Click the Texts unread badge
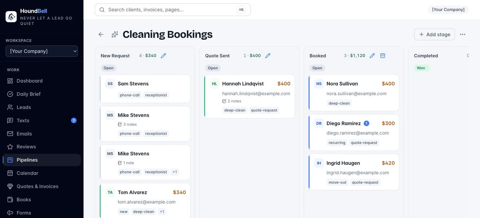This screenshot has width=480, height=218. 74,120
